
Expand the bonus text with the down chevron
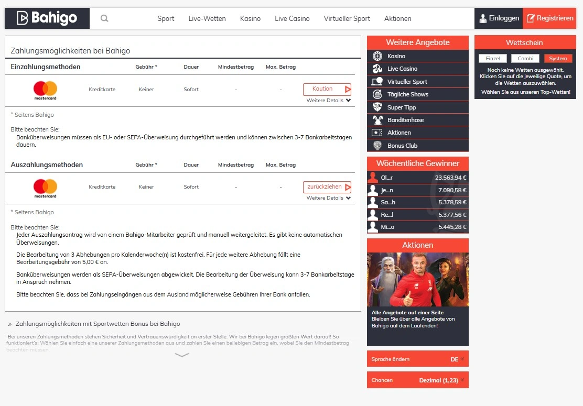point(182,355)
